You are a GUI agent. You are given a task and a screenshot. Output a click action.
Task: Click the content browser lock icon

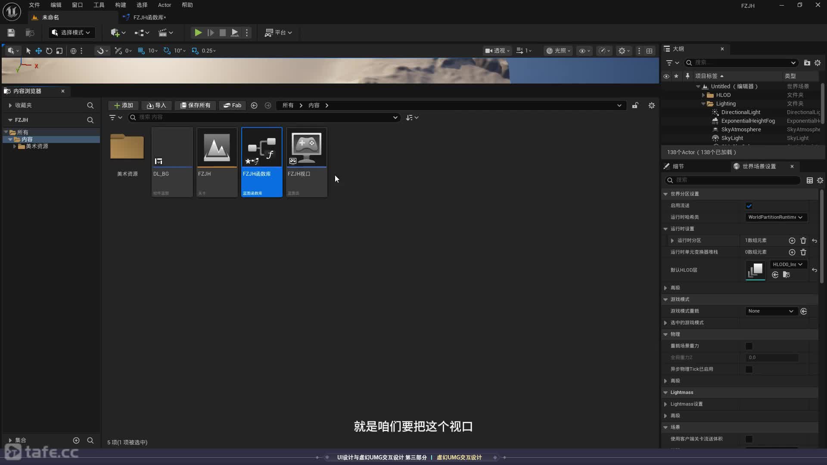tap(635, 105)
